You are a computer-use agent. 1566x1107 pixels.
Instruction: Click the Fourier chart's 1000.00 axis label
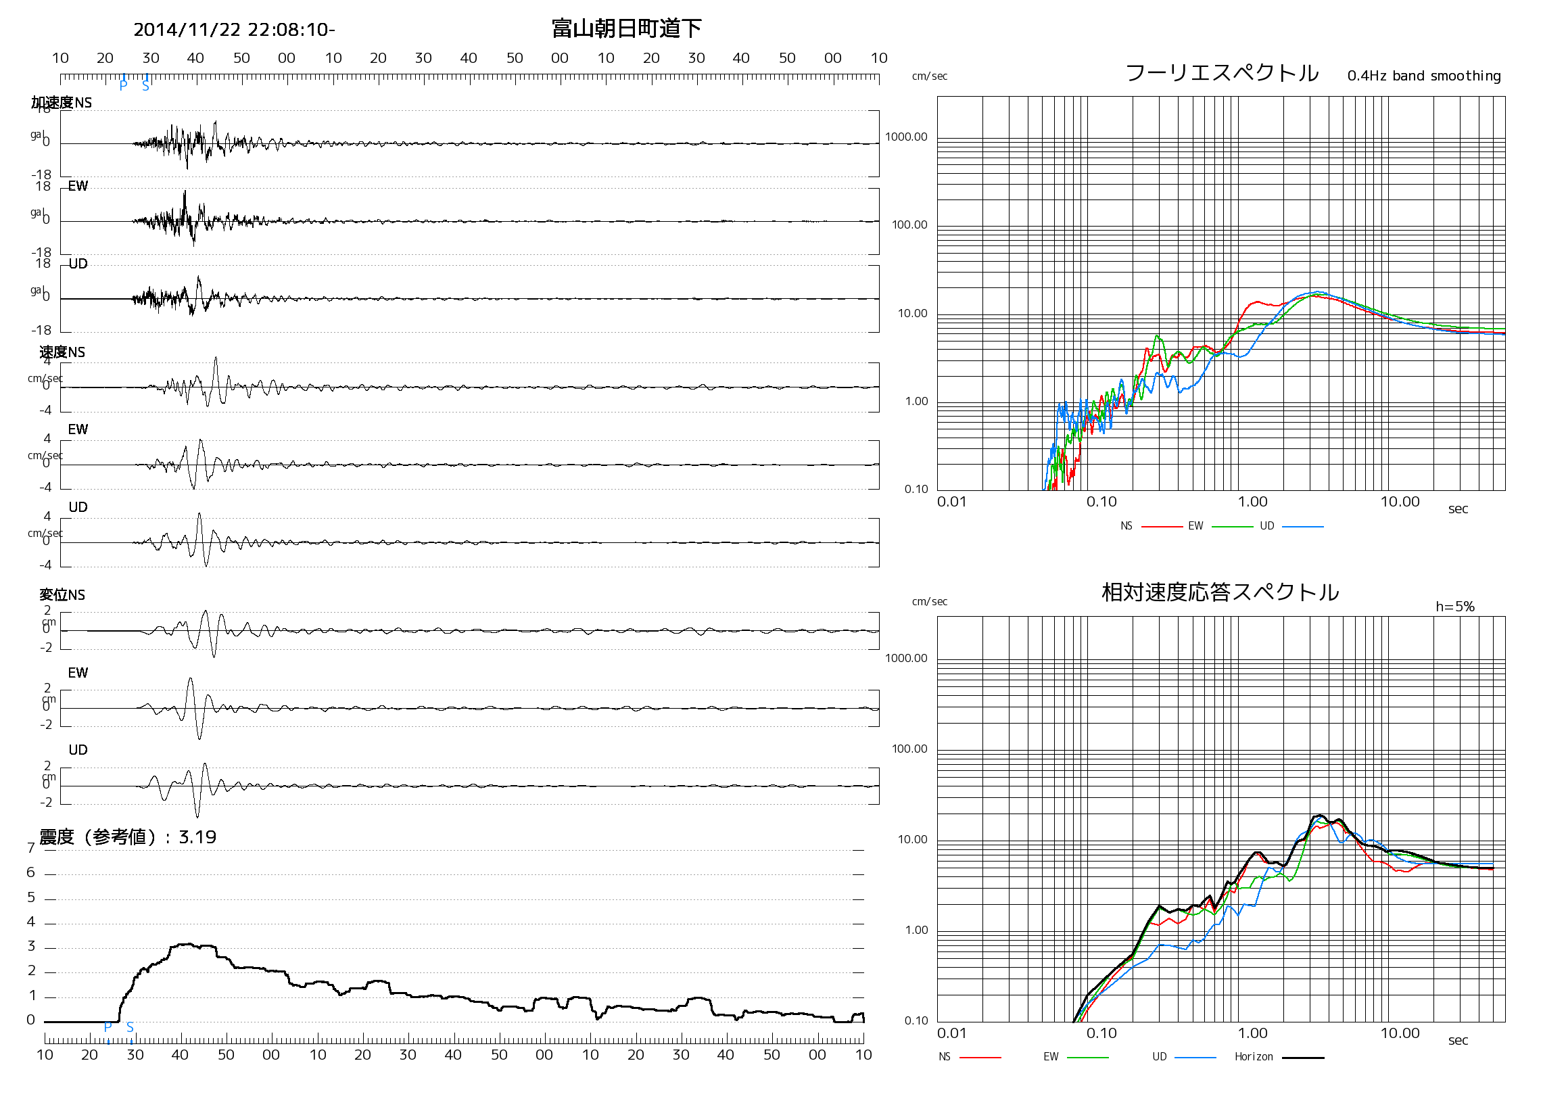pos(906,137)
